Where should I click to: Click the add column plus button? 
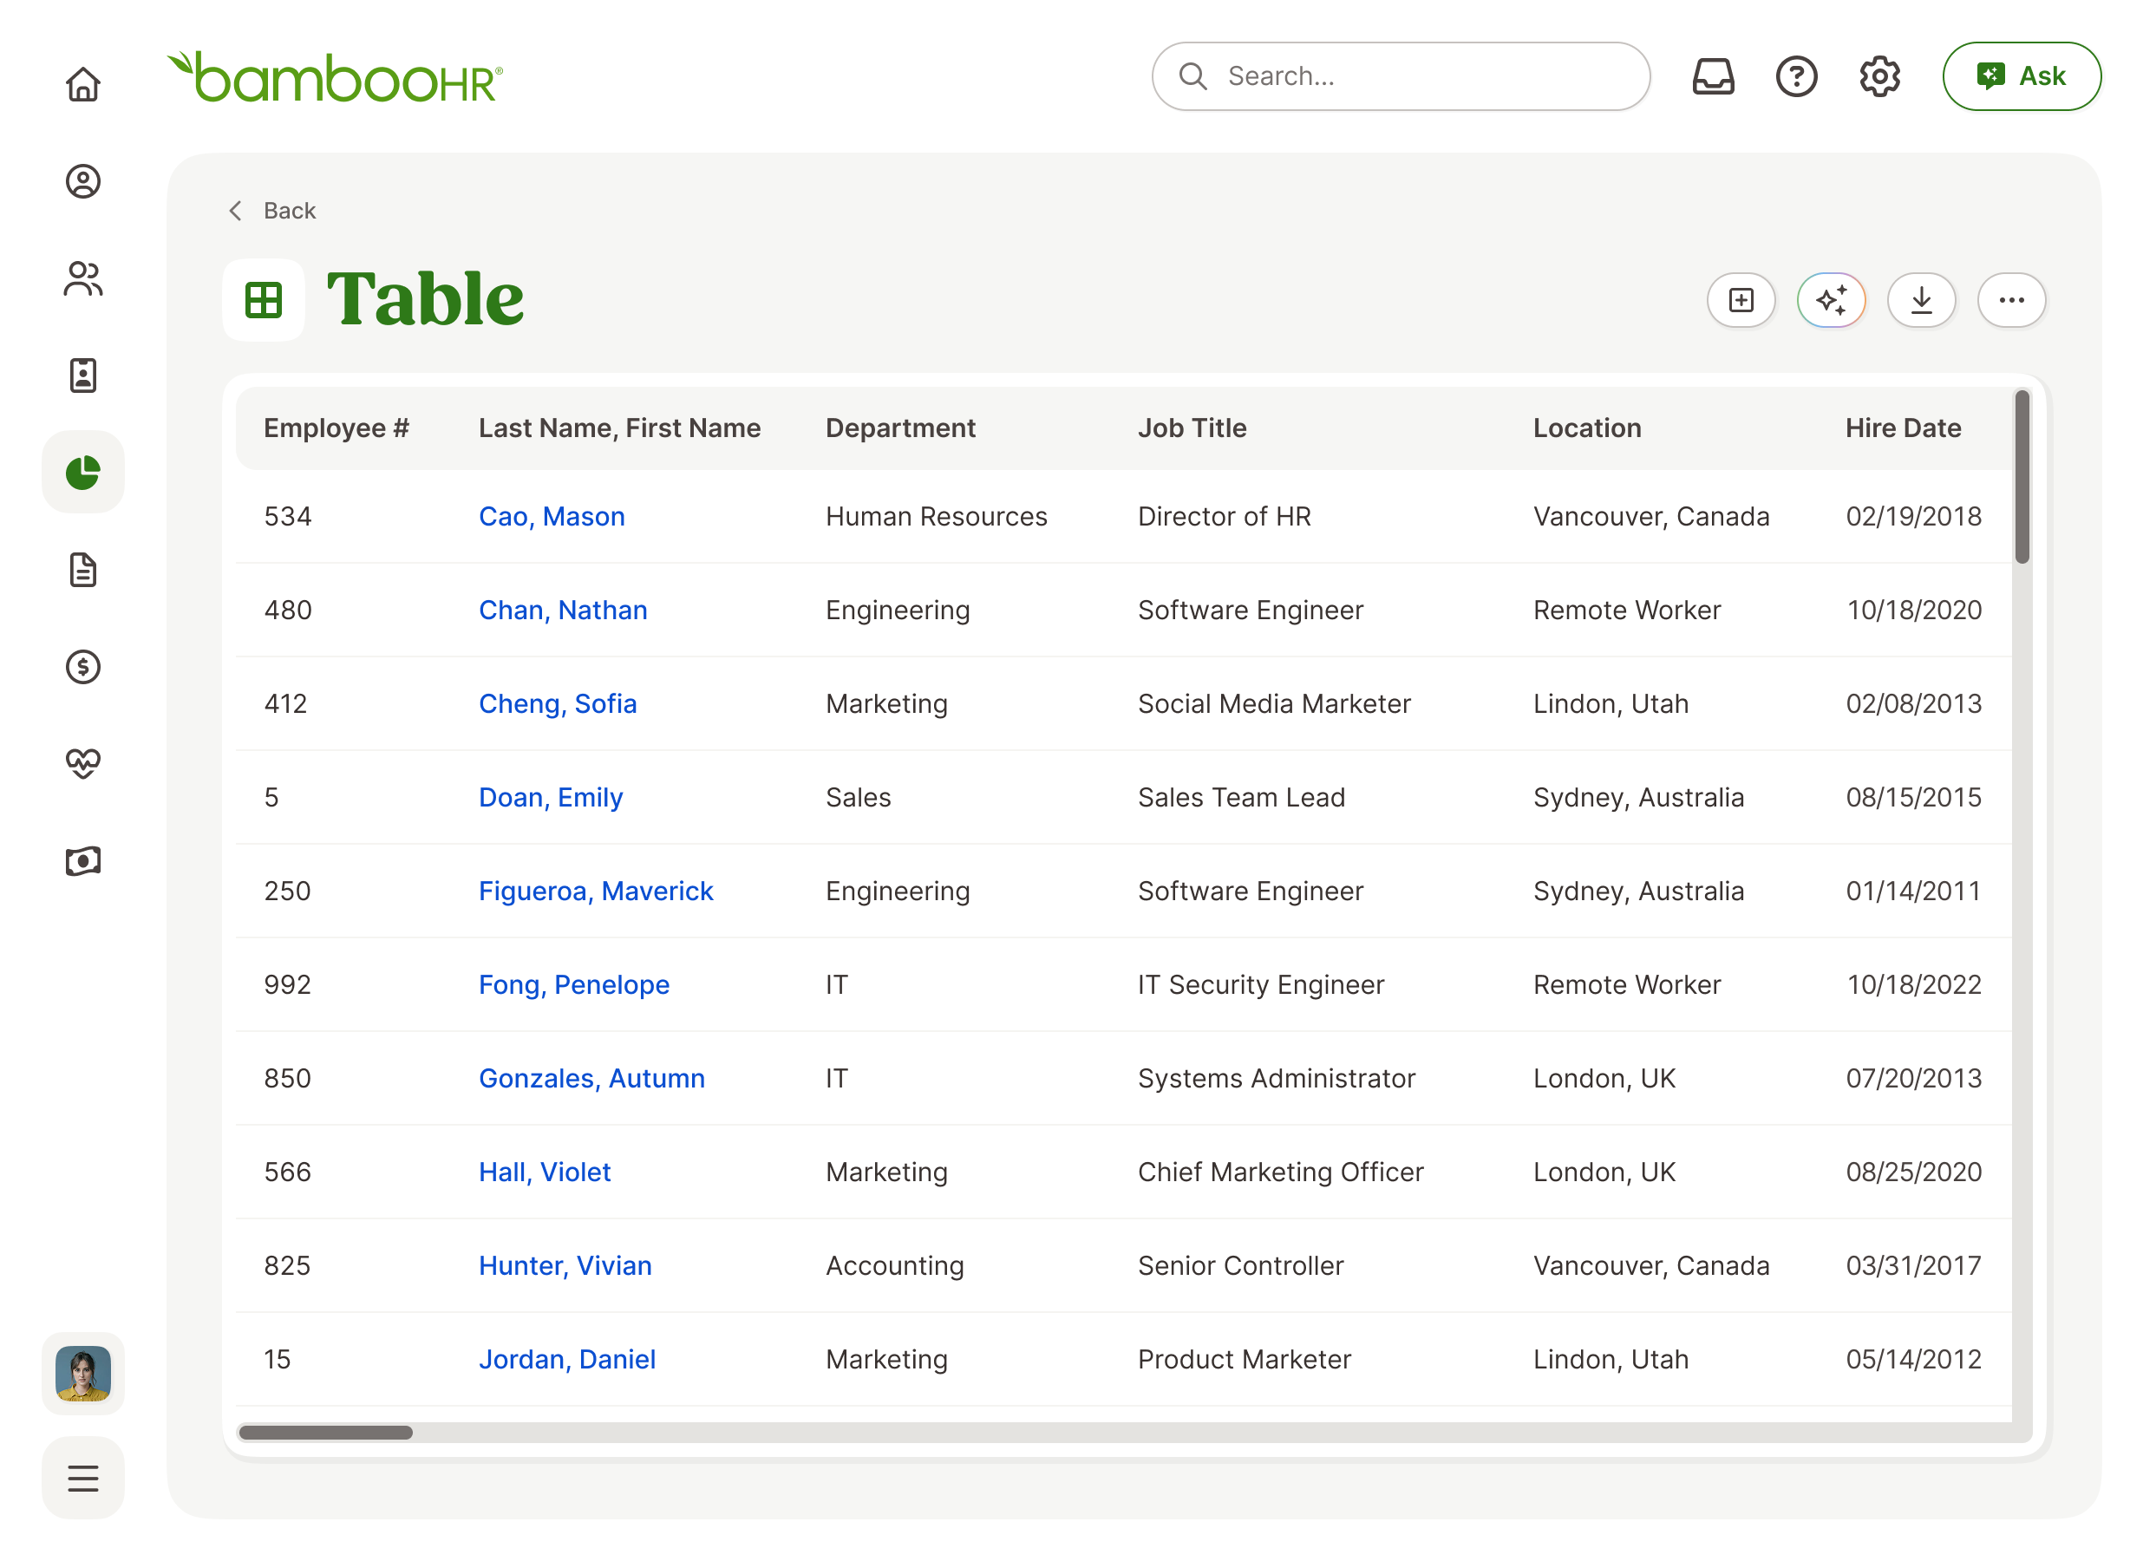[1741, 300]
